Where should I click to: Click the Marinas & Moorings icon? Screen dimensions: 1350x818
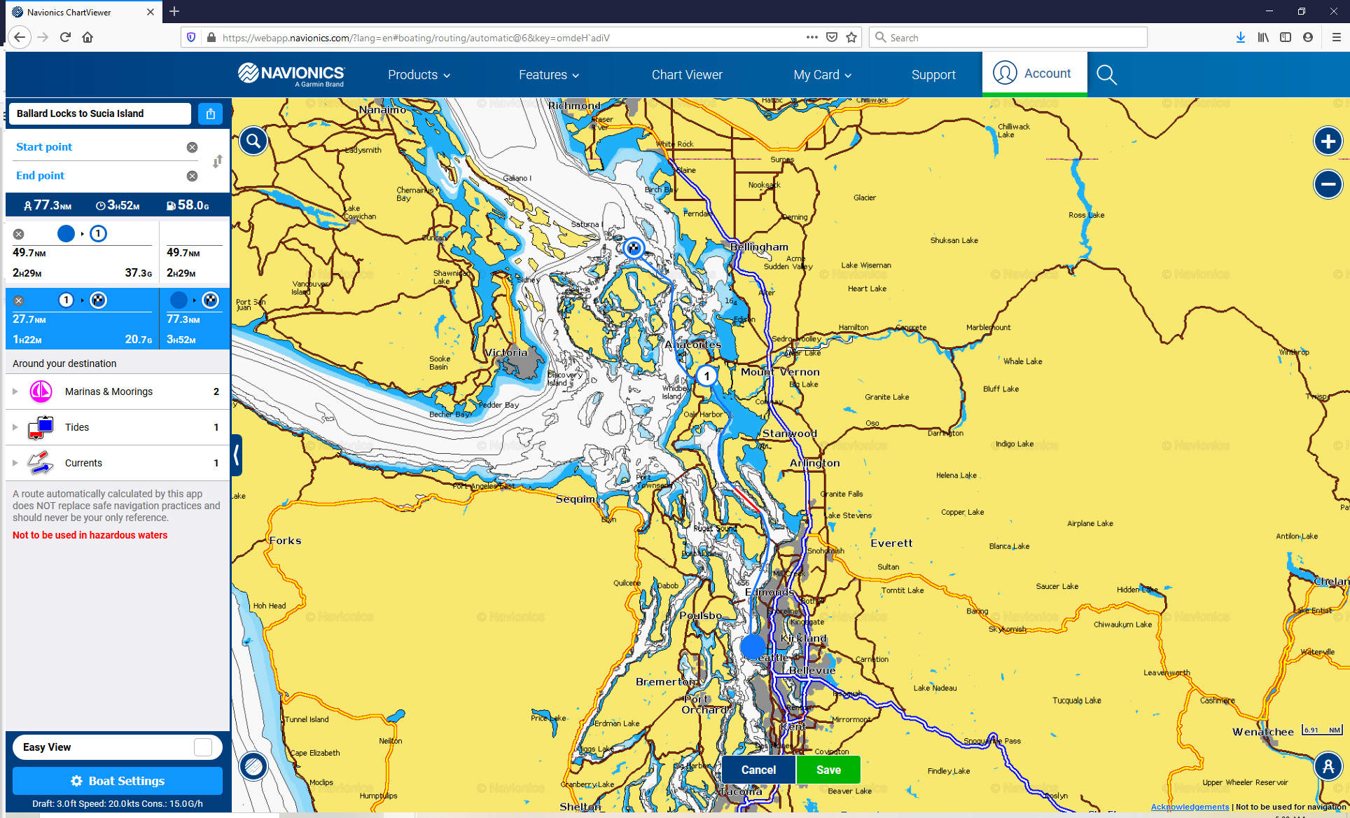(x=41, y=391)
